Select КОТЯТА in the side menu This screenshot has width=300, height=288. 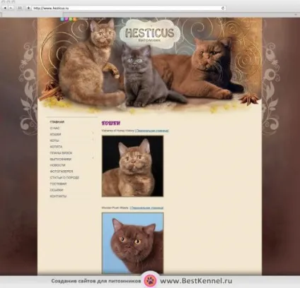tap(56, 147)
